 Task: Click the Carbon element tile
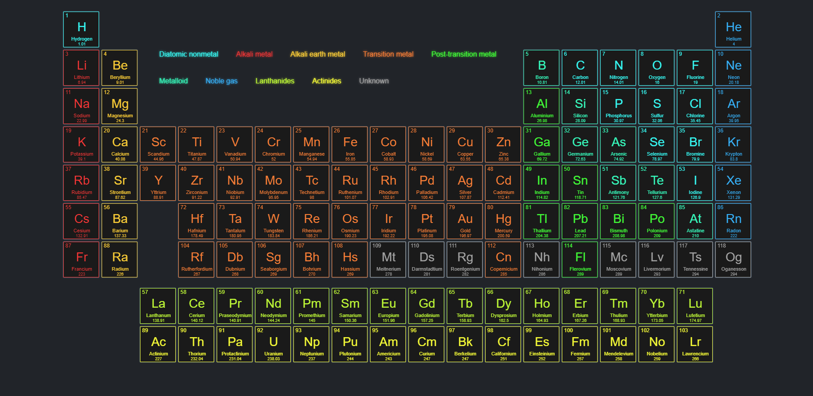point(580,68)
